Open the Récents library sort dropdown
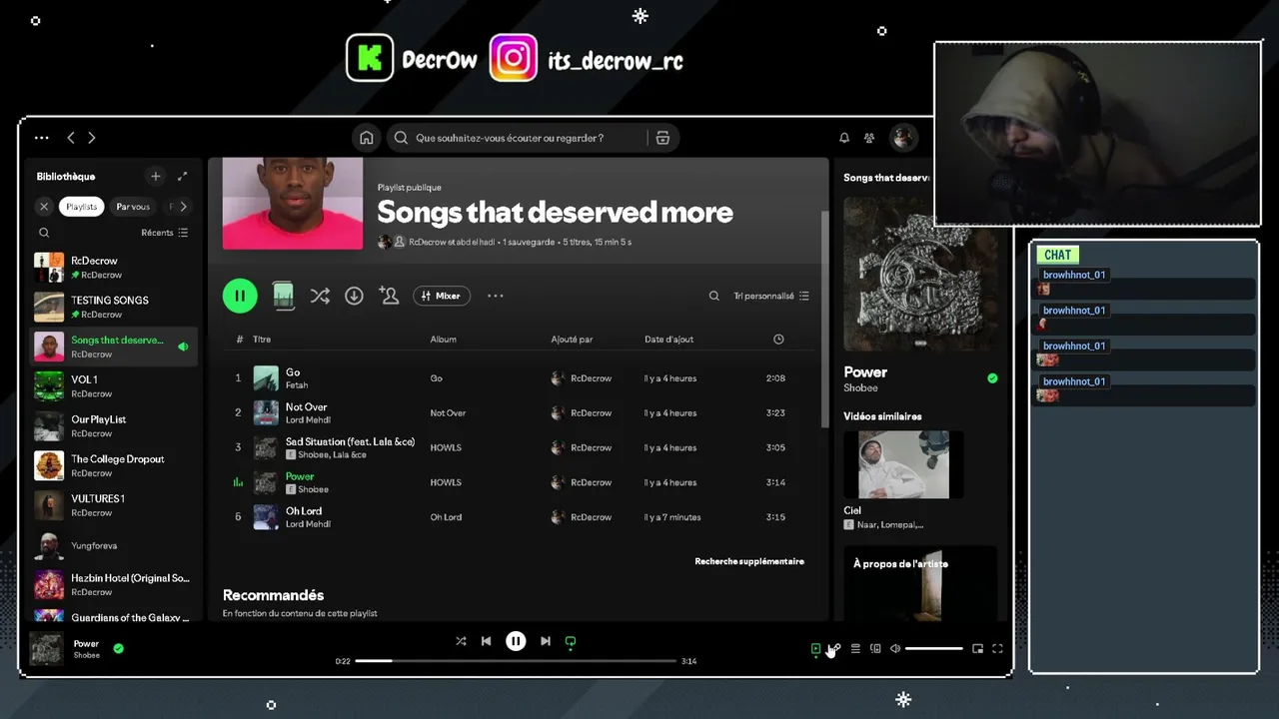Image resolution: width=1279 pixels, height=719 pixels. click(165, 233)
